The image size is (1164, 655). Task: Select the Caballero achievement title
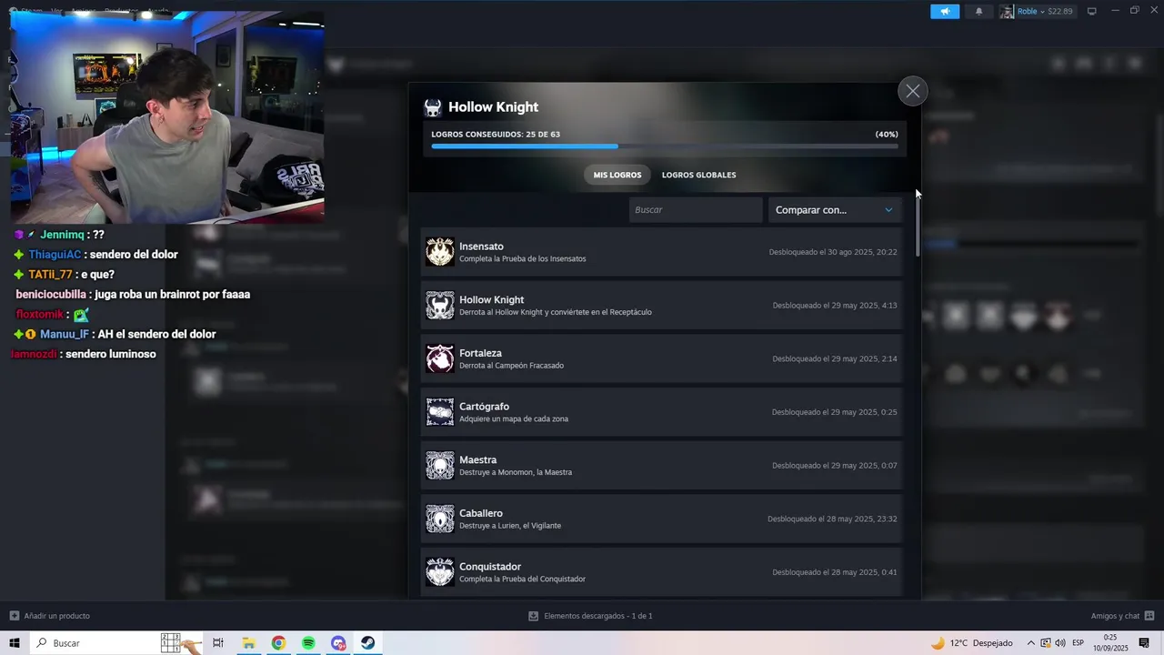point(481,513)
